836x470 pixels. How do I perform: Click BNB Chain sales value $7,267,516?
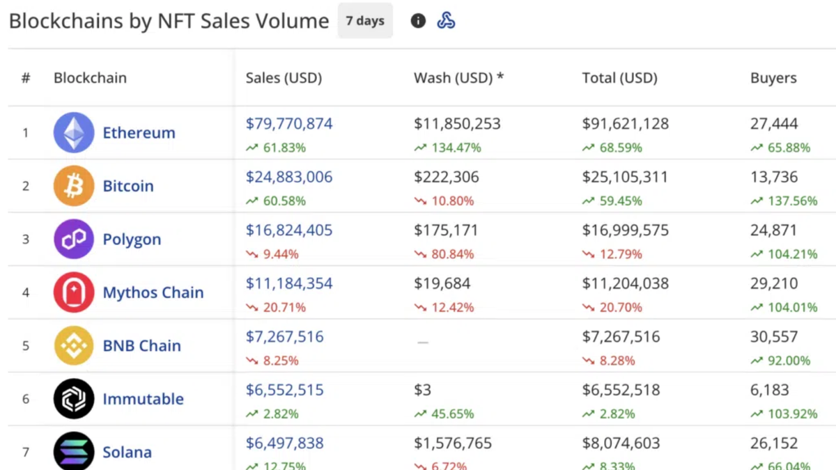tap(284, 337)
